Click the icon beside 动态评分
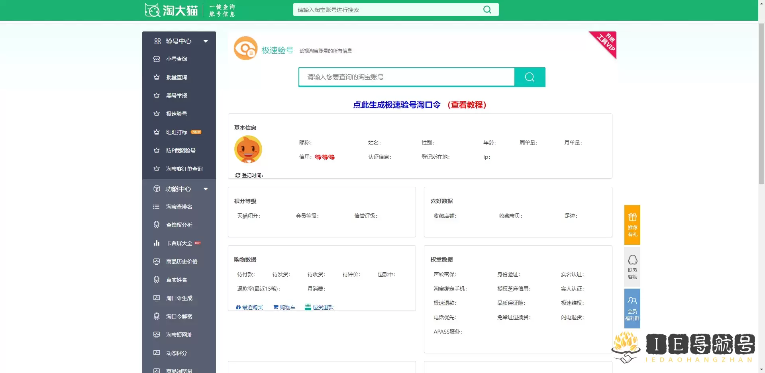Image resolution: width=765 pixels, height=373 pixels. [157, 353]
